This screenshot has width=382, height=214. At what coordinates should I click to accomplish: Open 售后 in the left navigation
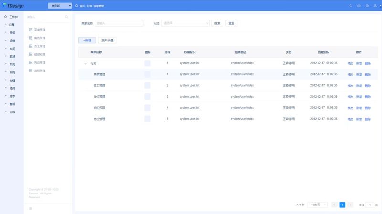point(12,104)
